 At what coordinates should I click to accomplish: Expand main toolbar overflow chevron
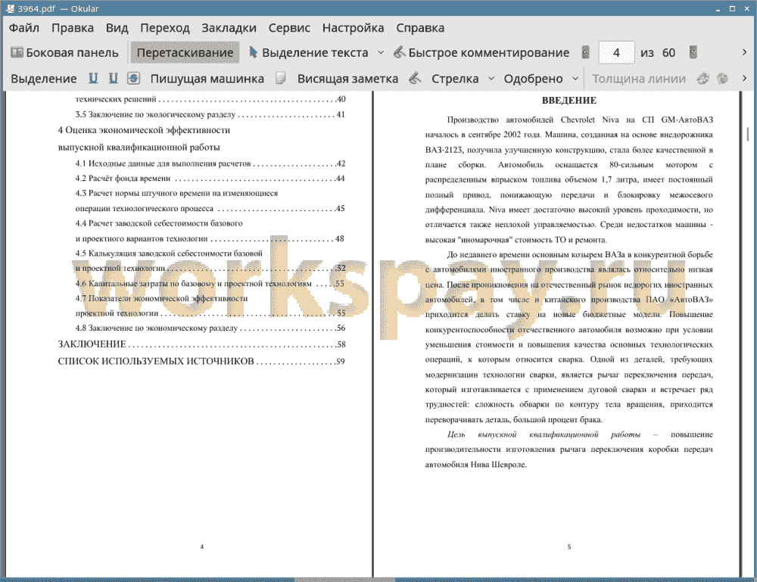pyautogui.click(x=744, y=53)
